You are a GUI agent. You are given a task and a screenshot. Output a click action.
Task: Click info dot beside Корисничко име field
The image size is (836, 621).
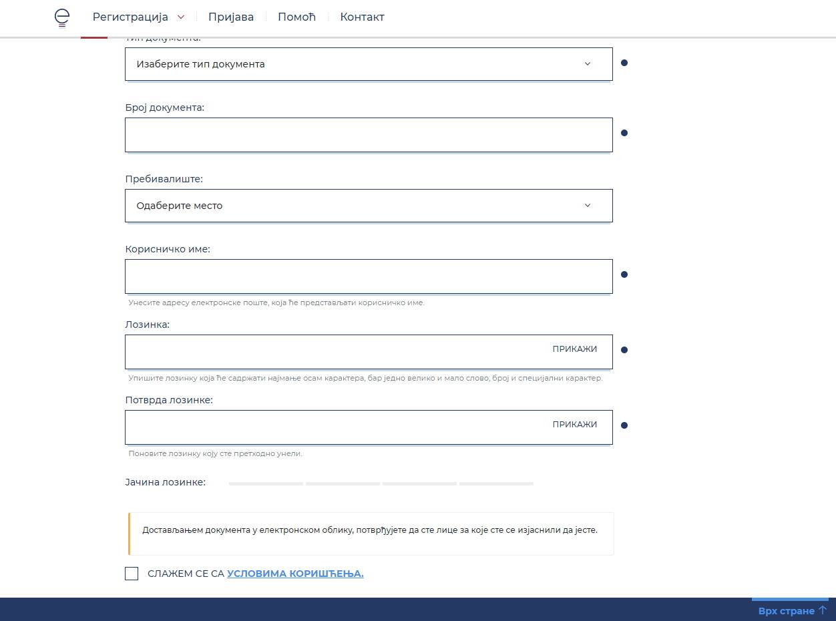624,274
